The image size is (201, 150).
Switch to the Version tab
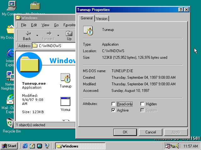[102, 19]
